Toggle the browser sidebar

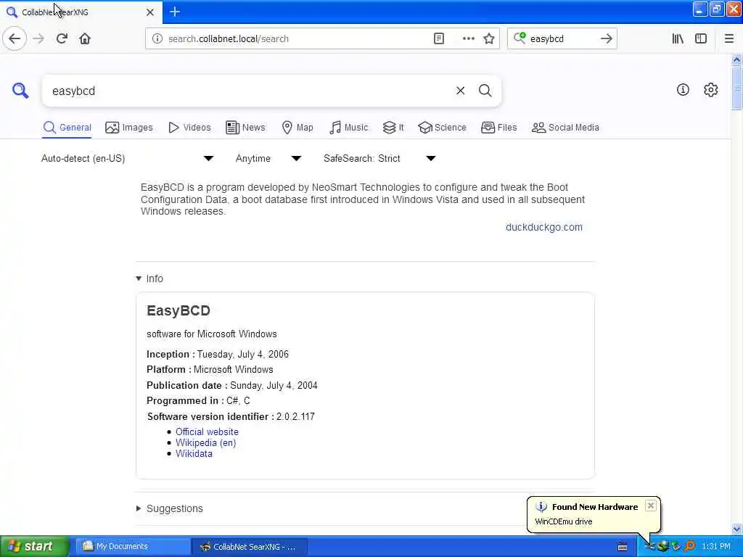[701, 39]
